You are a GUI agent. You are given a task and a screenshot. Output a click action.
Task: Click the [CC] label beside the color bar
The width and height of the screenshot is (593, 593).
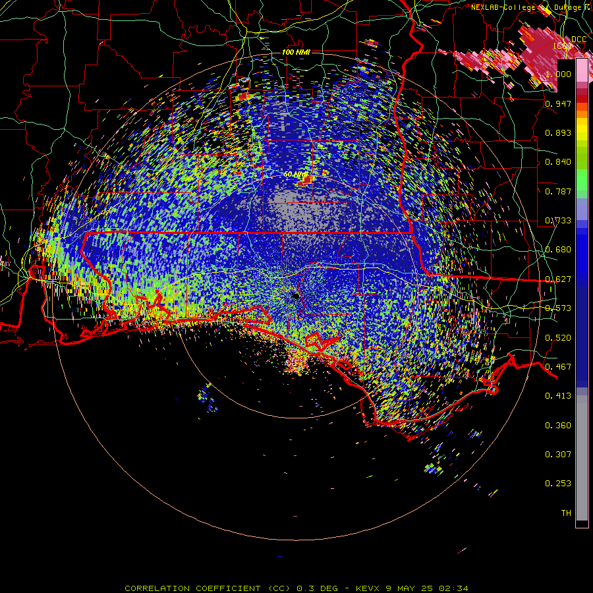[x=563, y=45]
